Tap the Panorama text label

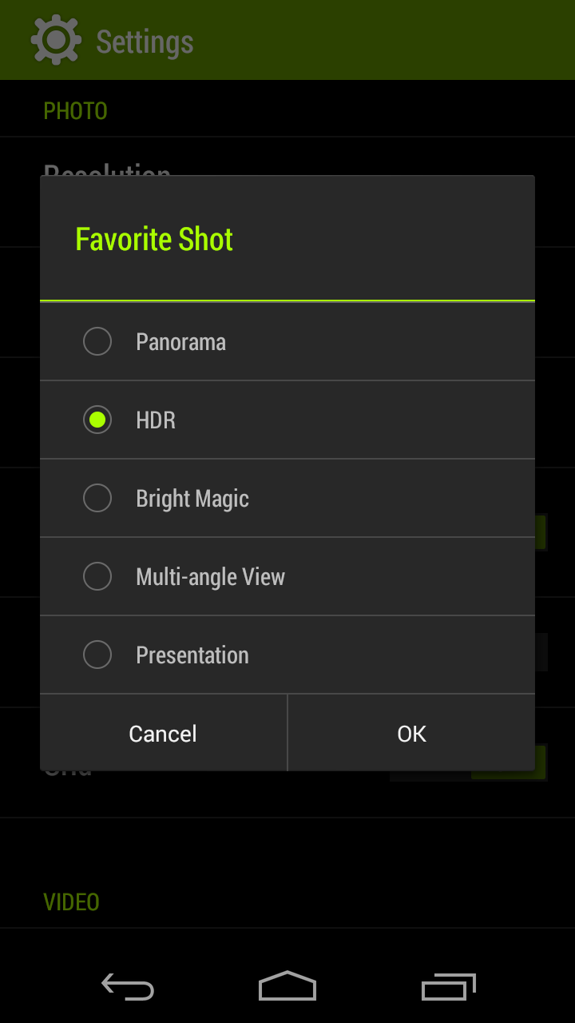(x=181, y=342)
